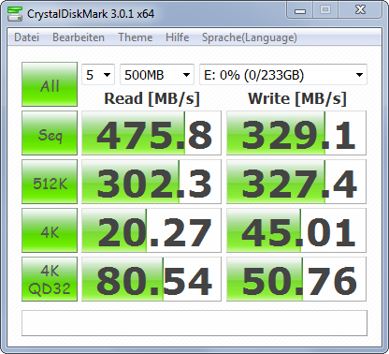
Task: Open the Theme menu
Action: (136, 37)
